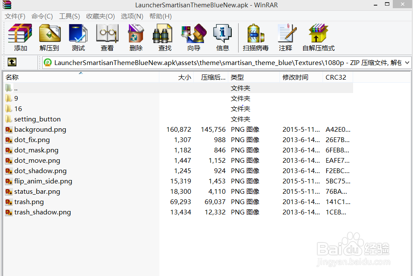The image size is (413, 276).
Task: Show archive Info (信息) icon
Action: click(223, 33)
